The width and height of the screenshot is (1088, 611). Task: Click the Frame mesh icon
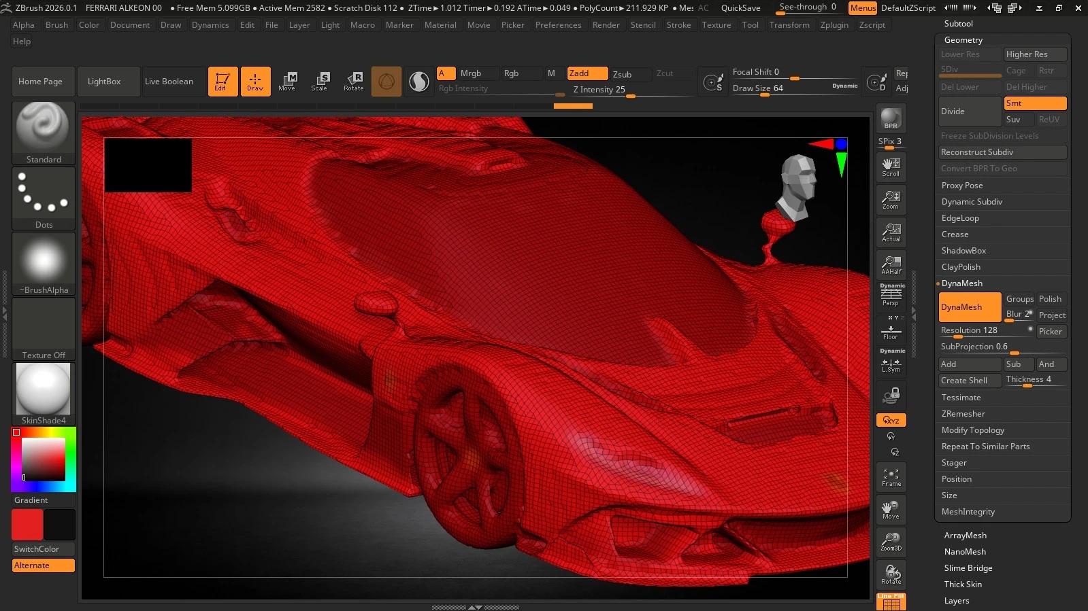[891, 477]
